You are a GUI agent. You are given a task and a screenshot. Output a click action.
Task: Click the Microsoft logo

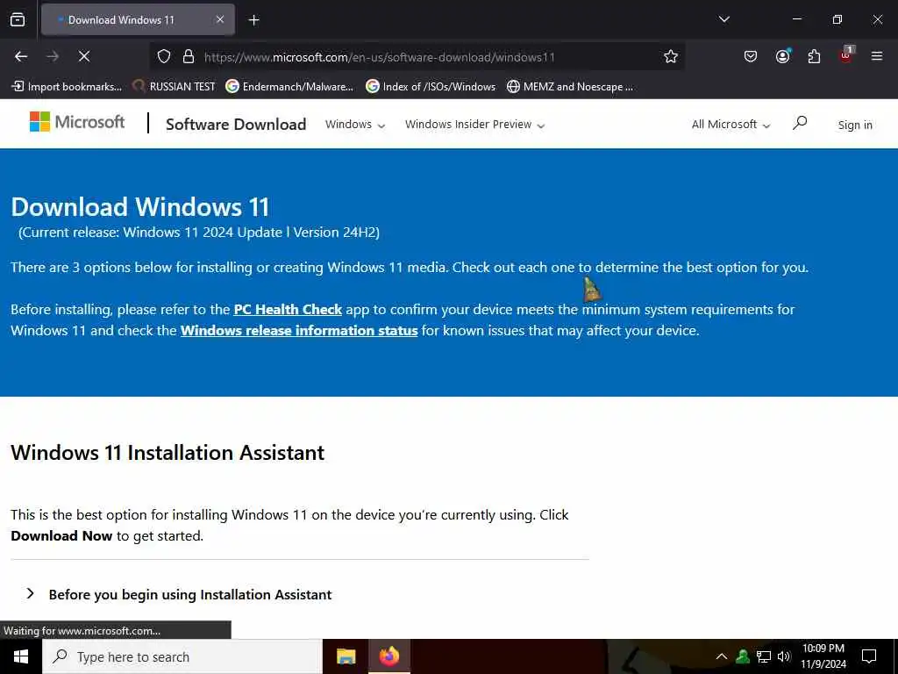point(77,122)
